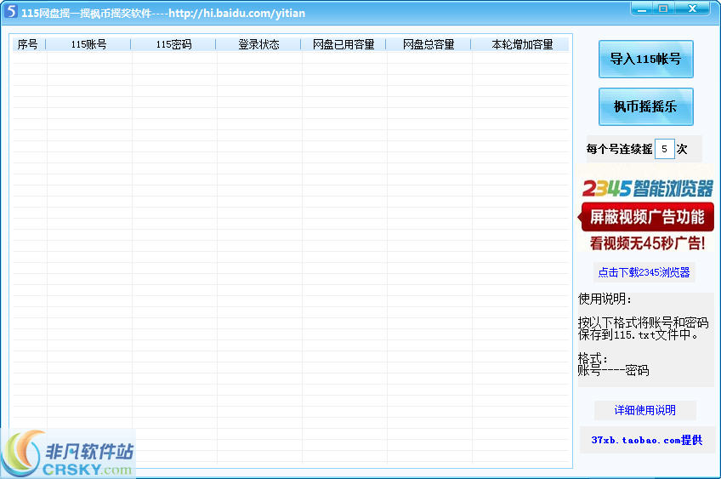
Task: Click the 使用说明: heading text
Action: [605, 299]
